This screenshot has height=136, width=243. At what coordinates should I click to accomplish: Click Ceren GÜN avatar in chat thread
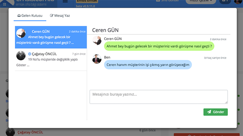[97, 41]
